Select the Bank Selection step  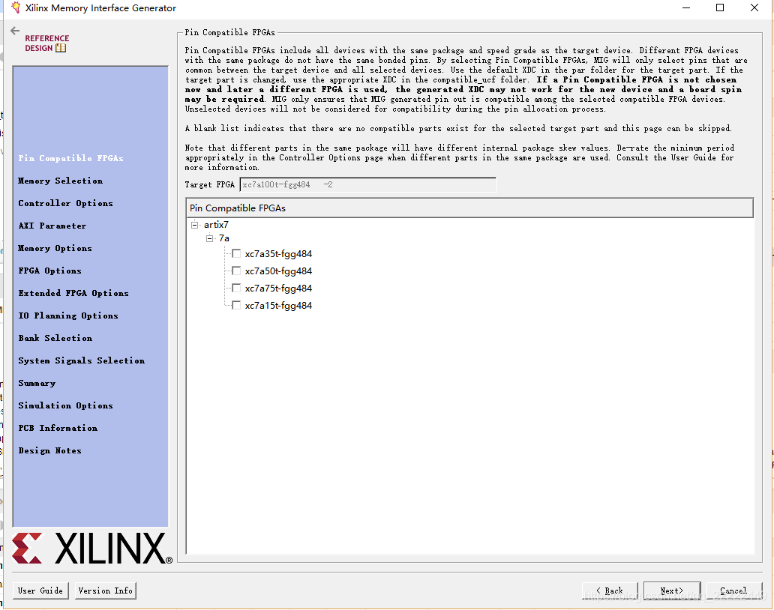(55, 338)
